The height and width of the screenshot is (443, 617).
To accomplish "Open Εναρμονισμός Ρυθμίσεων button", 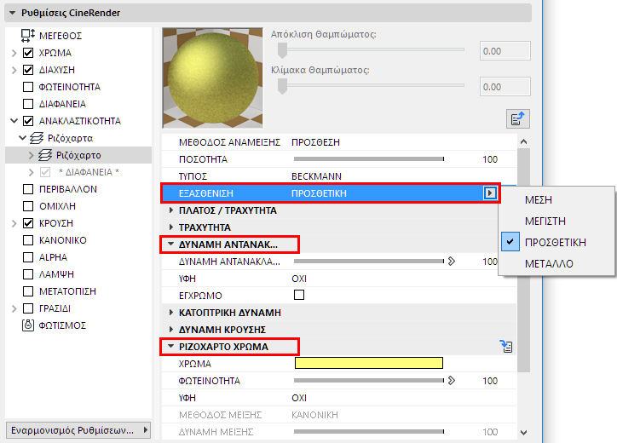I will coord(78,430).
